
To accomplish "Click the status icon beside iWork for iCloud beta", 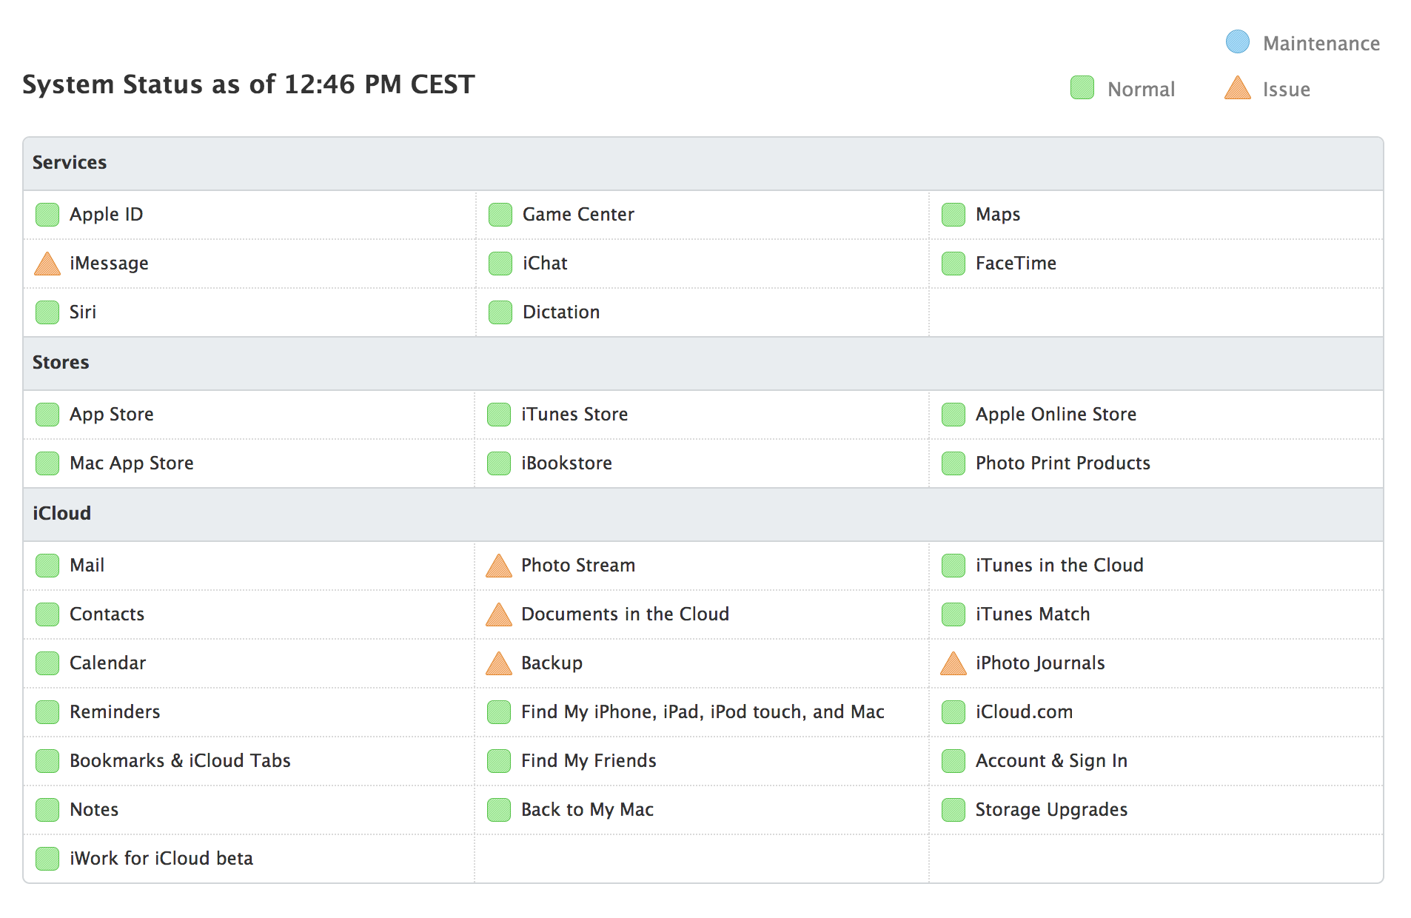I will (47, 859).
